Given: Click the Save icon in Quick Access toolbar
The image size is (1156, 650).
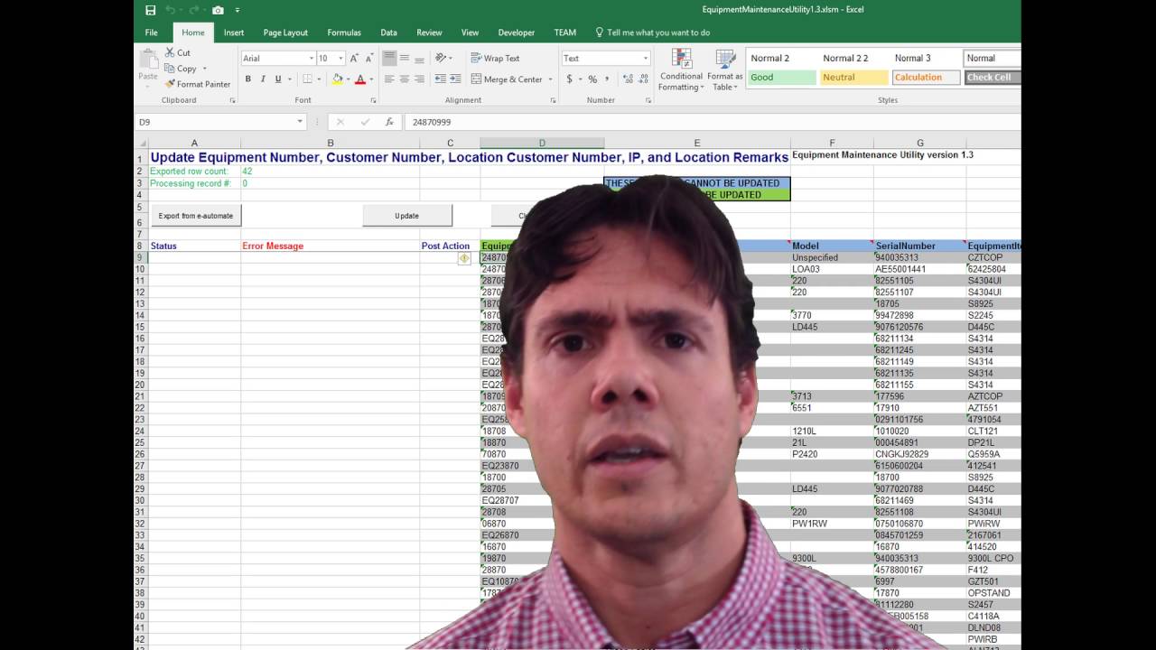Looking at the screenshot, I should (x=151, y=10).
